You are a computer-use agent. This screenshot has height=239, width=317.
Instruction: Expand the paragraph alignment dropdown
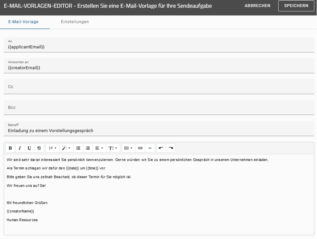99,148
